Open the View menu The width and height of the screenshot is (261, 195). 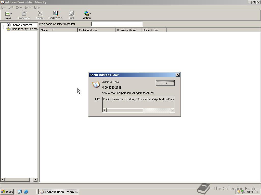pos(19,7)
